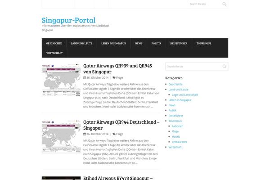Screen dimensions: 270x180
Task: Open article Qatar Airways QR939 und QR945
Action: pyautogui.click(x=117, y=68)
